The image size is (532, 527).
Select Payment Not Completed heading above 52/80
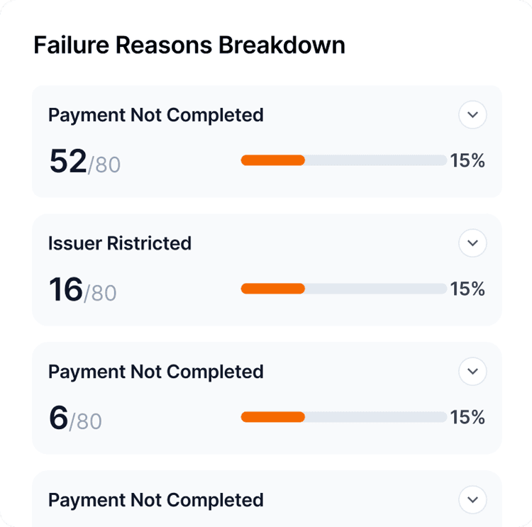(x=156, y=115)
